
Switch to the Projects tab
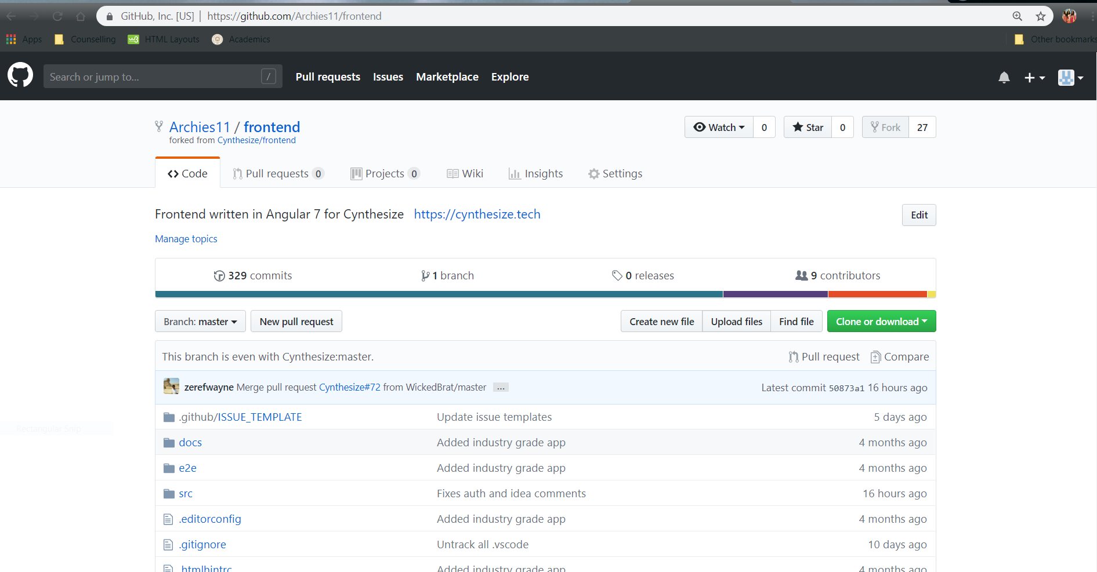pos(385,173)
